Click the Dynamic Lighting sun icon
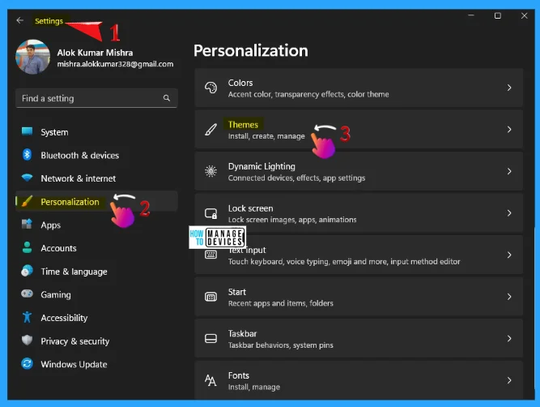 (x=210, y=171)
